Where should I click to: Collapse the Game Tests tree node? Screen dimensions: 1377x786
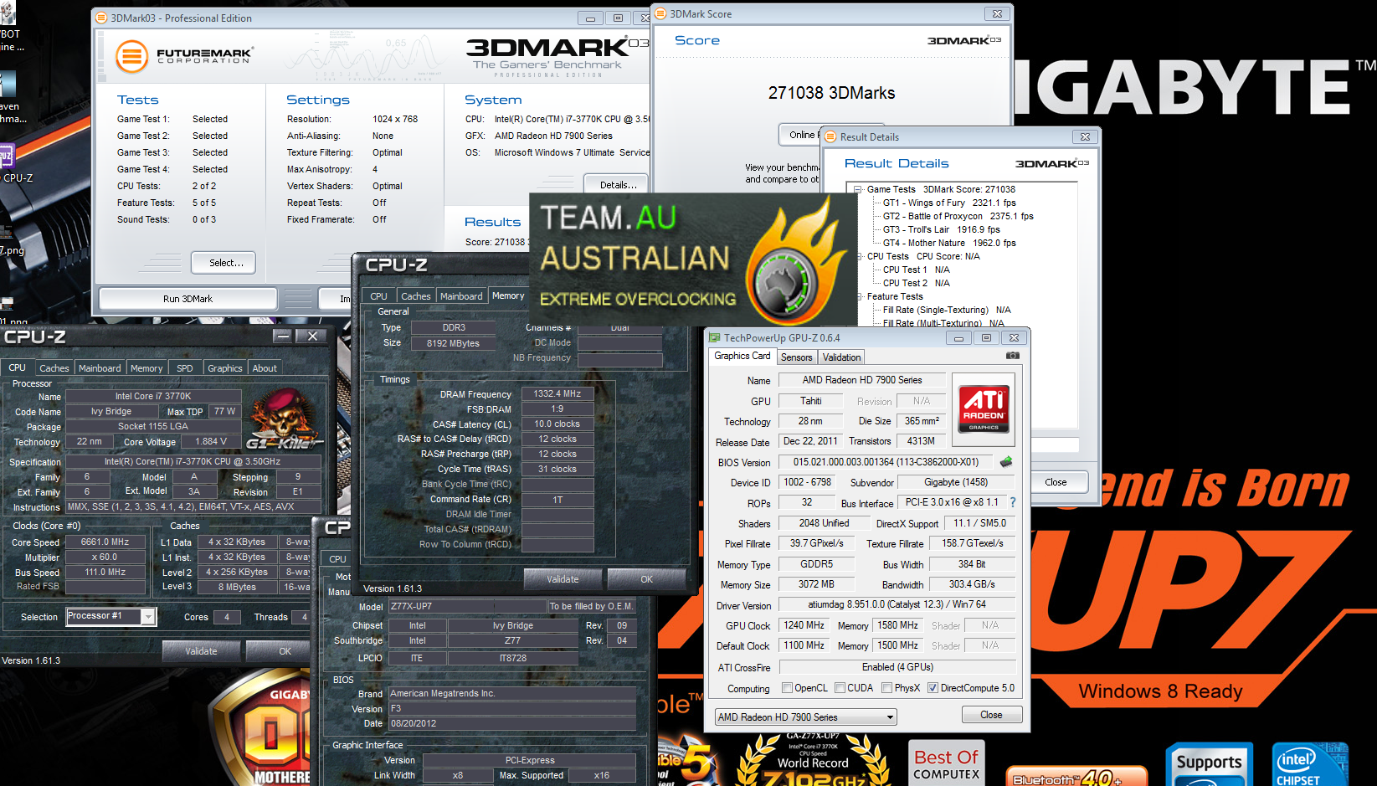click(x=857, y=190)
